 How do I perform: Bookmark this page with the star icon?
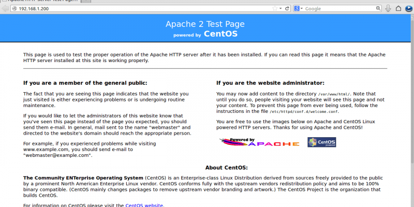pyautogui.click(x=275, y=8)
